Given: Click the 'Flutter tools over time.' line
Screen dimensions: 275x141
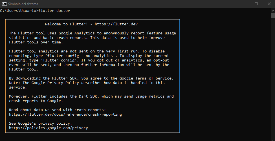Looking at the screenshot, I should [x=36, y=42].
